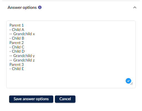Click the resize handle of the text area

click(x=131, y=84)
